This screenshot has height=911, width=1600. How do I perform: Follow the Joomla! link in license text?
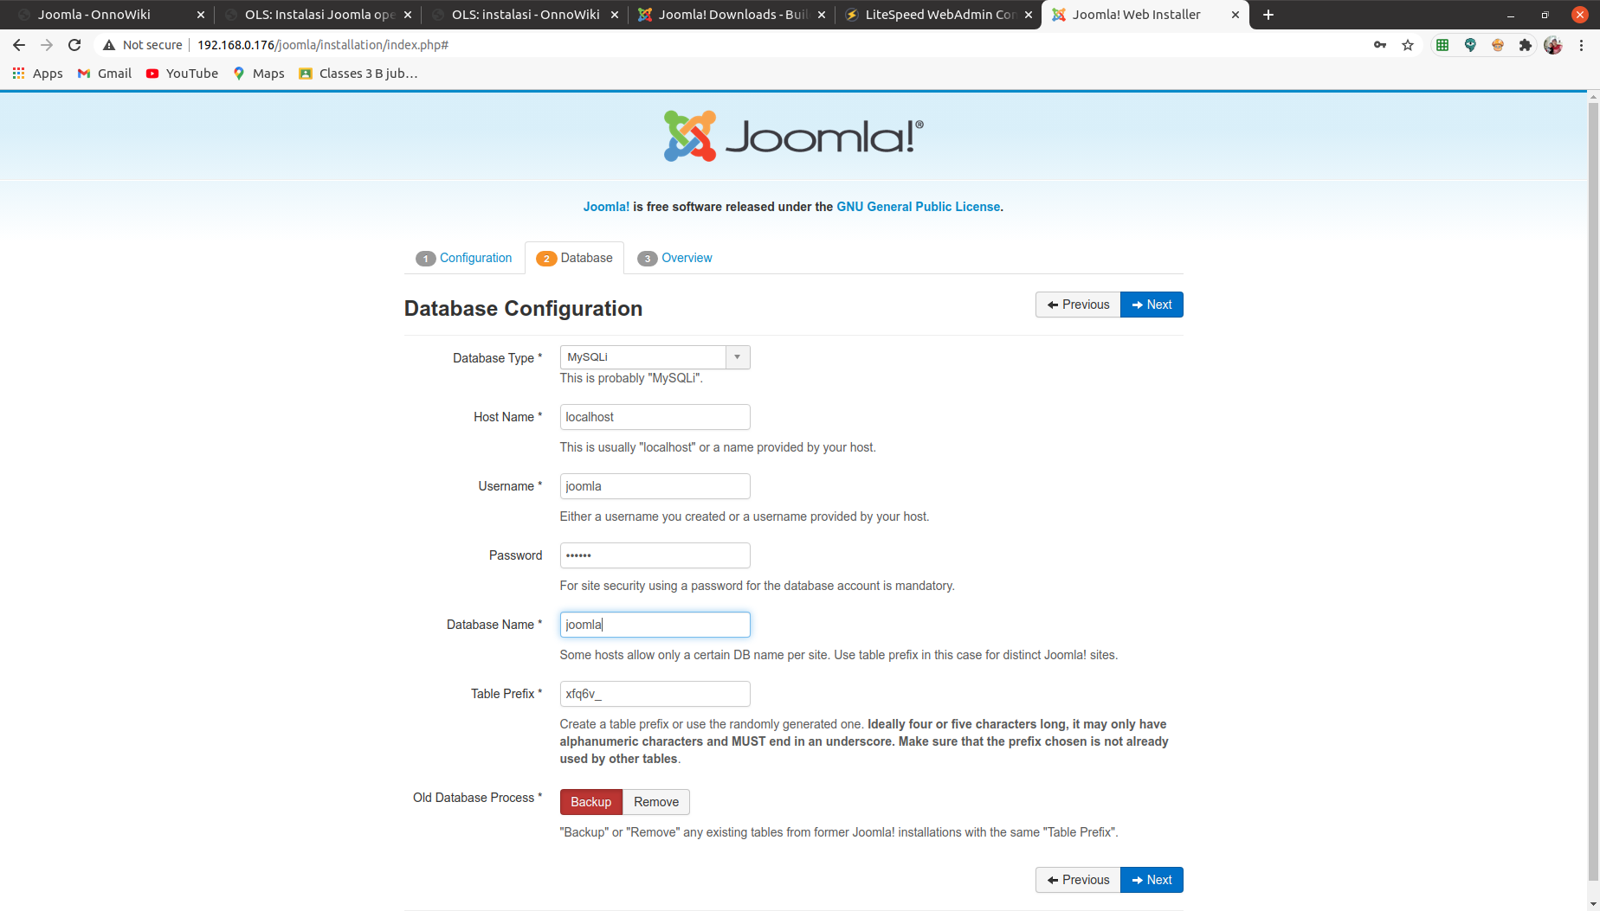606,207
